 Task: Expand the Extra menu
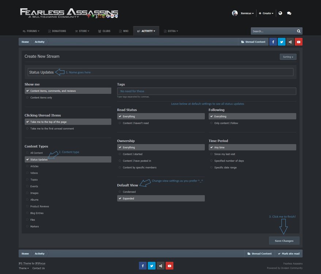pos(171,31)
